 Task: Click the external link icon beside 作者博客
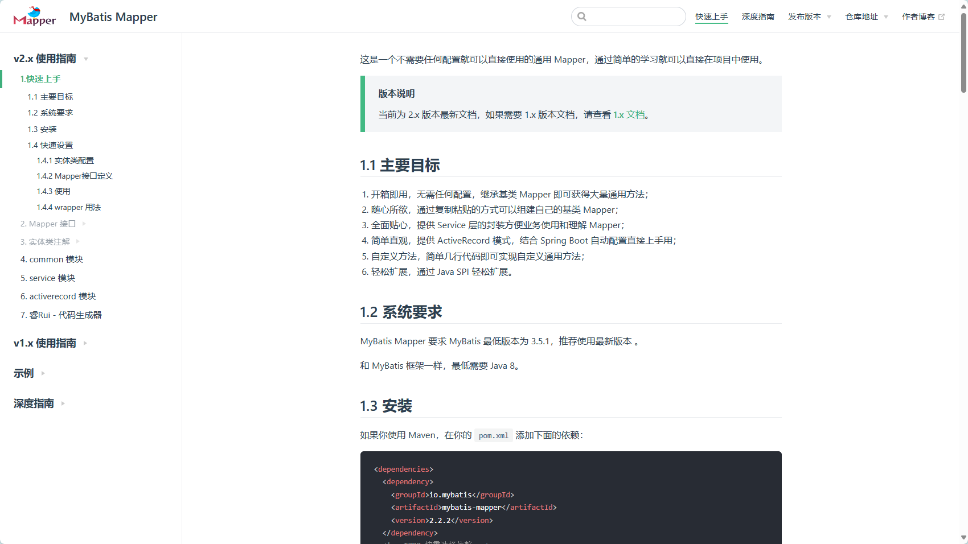click(x=941, y=17)
